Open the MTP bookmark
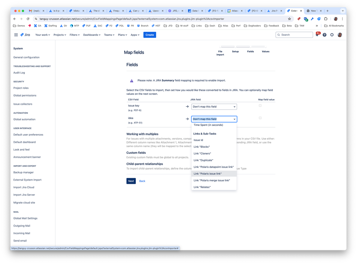 click(74, 26)
